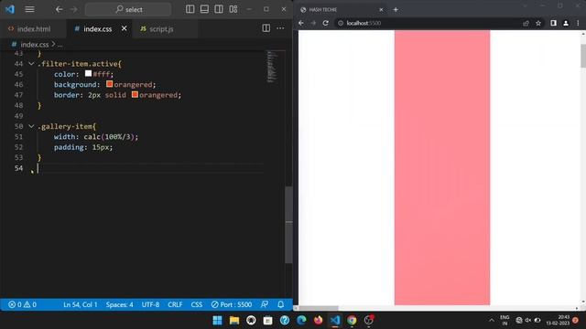Viewport: 586px width, 329px height.
Task: Collapse the .gallery-item rule
Action: coord(31,126)
